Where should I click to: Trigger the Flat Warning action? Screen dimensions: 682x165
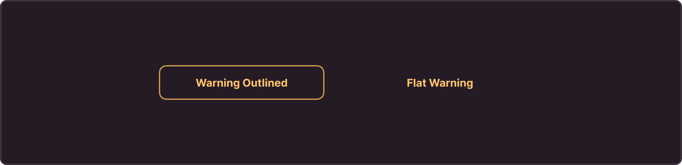(440, 82)
